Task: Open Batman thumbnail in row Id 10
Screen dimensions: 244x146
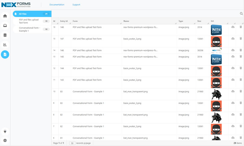Action: coord(216,94)
